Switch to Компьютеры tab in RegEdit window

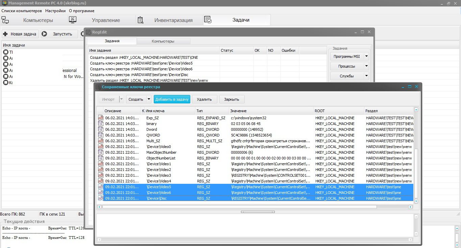coord(163,41)
